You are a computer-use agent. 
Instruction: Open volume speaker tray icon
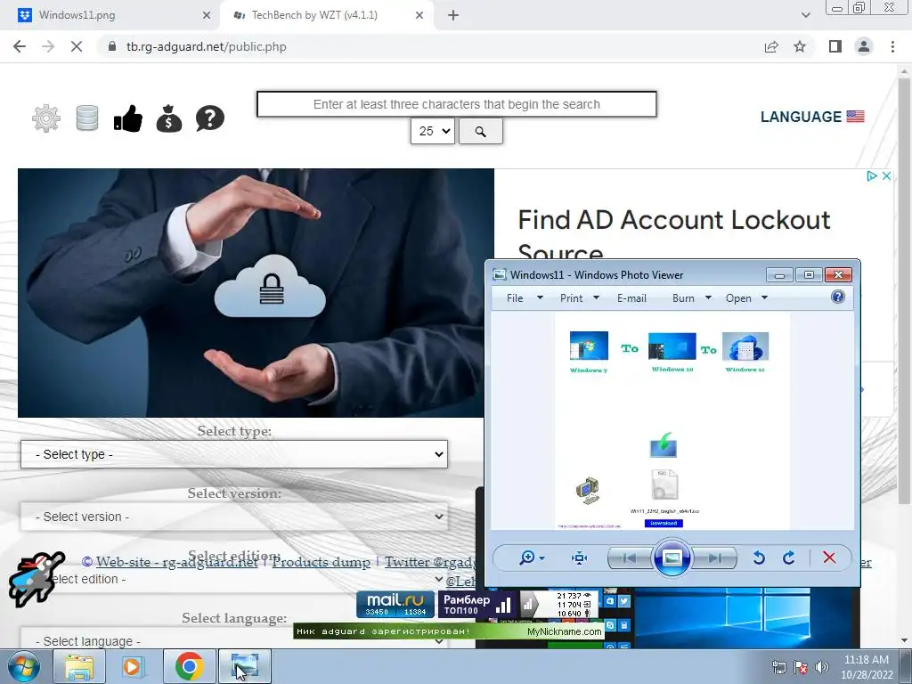coord(821,667)
